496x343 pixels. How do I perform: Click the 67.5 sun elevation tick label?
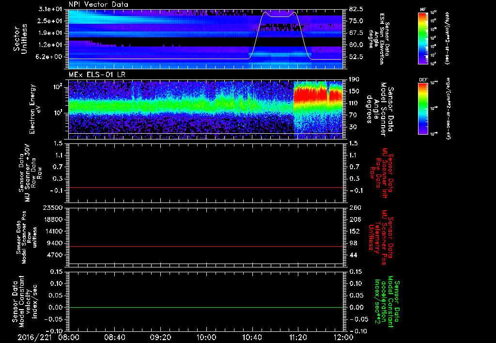coord(356,33)
